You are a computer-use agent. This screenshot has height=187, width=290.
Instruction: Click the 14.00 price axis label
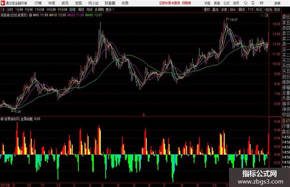click(x=276, y=24)
